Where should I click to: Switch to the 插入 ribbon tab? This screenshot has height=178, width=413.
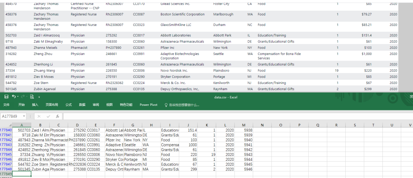click(x=35, y=105)
